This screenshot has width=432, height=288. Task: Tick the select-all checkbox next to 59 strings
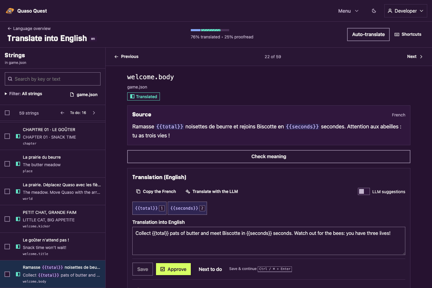point(7,113)
